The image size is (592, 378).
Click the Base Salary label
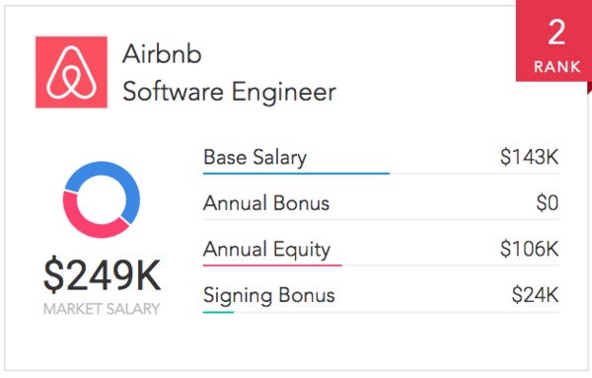point(255,158)
